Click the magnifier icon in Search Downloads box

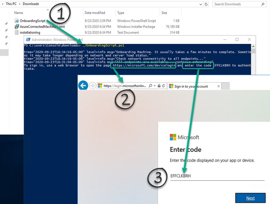coord(263,4)
